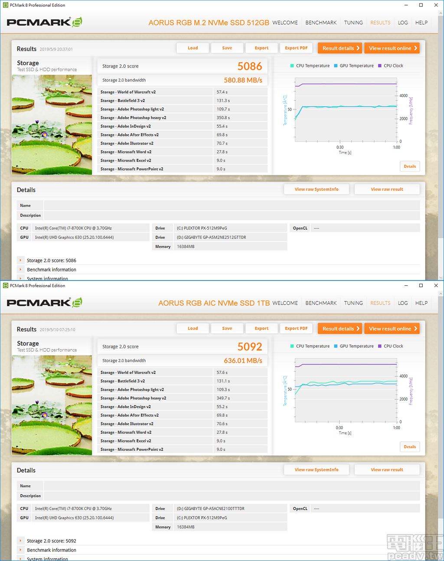The image size is (444, 561).
Task: Expand Benchmark information in top window
Action: (20, 269)
